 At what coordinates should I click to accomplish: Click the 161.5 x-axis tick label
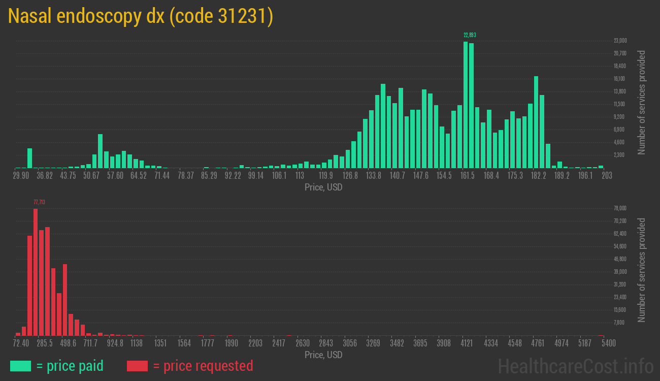tap(468, 176)
